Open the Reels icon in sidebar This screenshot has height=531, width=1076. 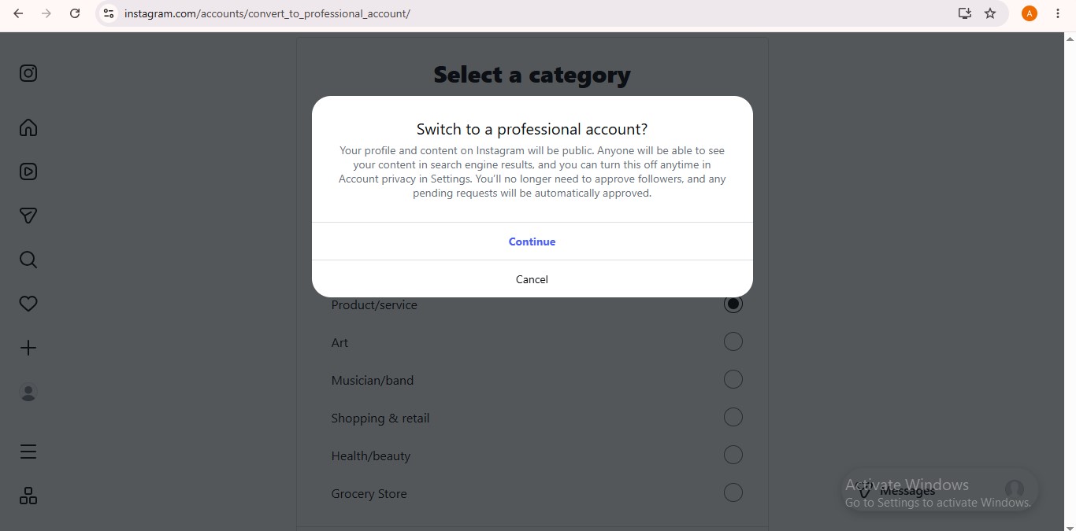28,171
